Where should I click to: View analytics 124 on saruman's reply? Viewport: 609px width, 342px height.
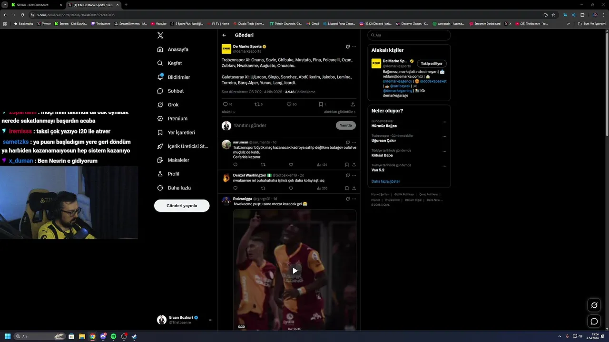[x=322, y=165]
